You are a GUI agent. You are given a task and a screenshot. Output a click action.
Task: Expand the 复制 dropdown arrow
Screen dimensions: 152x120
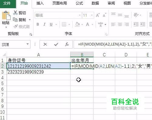click(x=30, y=20)
